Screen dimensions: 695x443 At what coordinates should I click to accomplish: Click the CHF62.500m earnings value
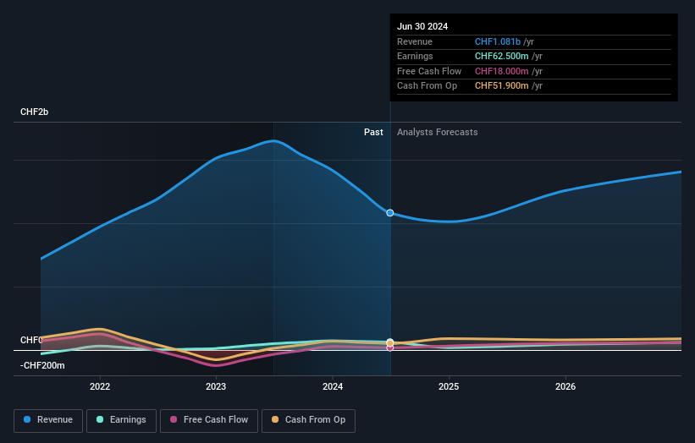(x=501, y=56)
